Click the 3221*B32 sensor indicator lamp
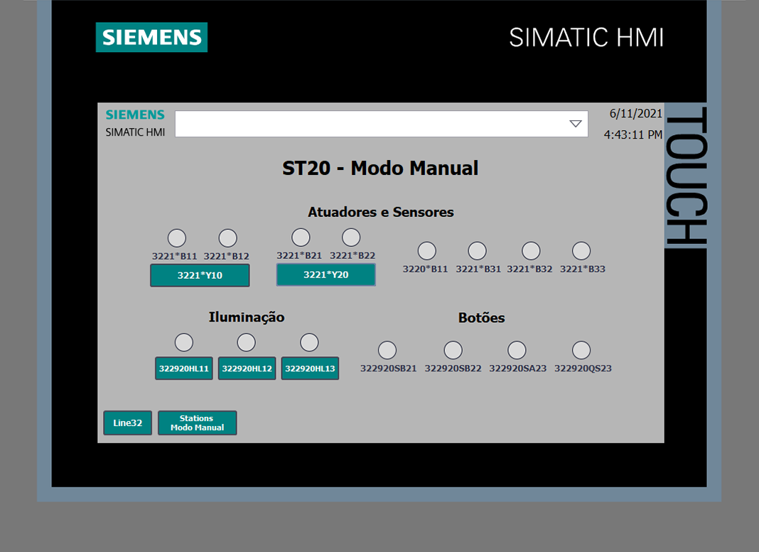Image resolution: width=759 pixels, height=552 pixels. click(531, 251)
